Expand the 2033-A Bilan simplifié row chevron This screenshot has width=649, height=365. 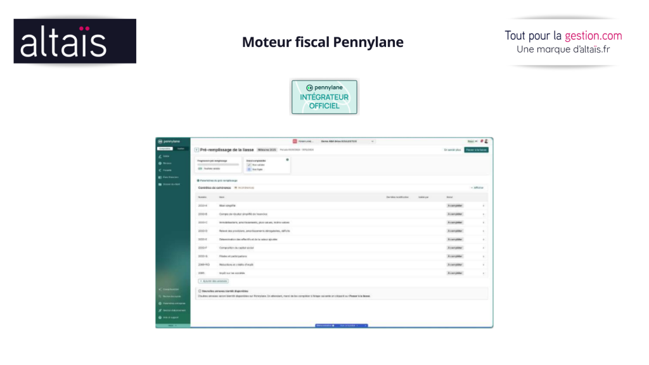484,206
